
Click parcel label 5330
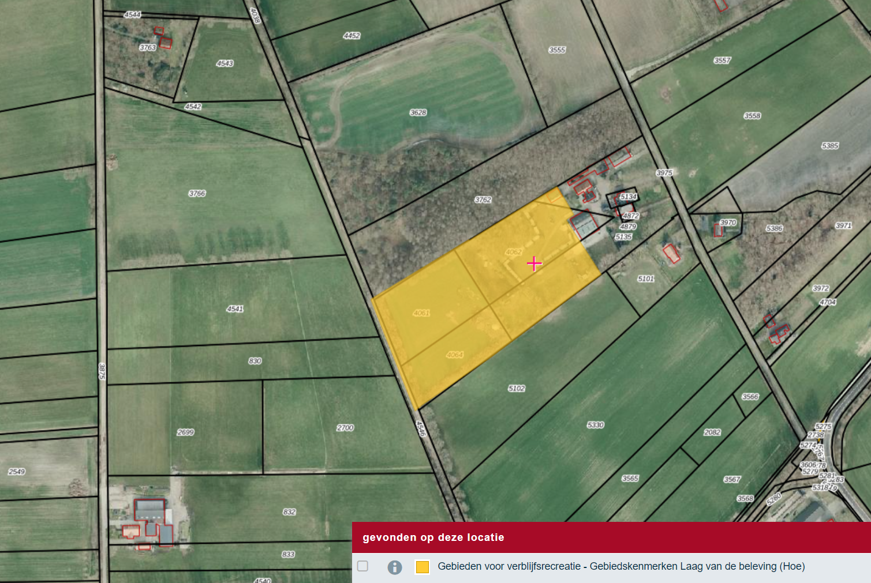tap(595, 425)
